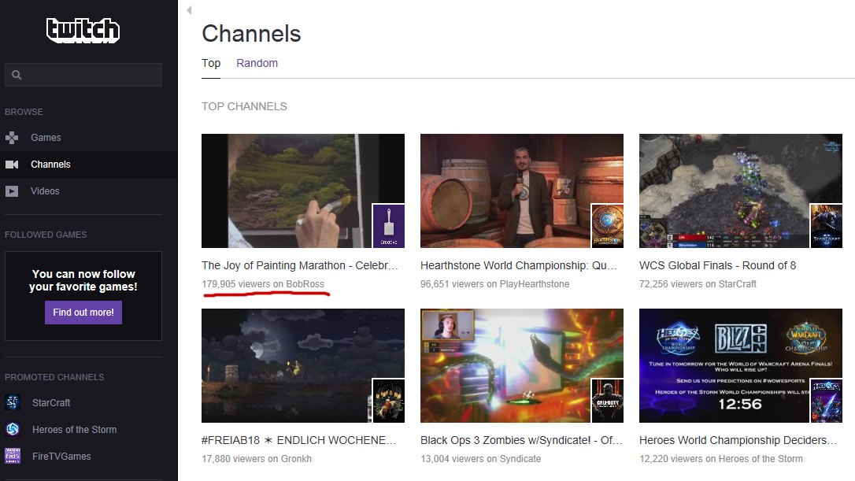Open StarCraft promoted channel link
855x481 pixels.
51,402
